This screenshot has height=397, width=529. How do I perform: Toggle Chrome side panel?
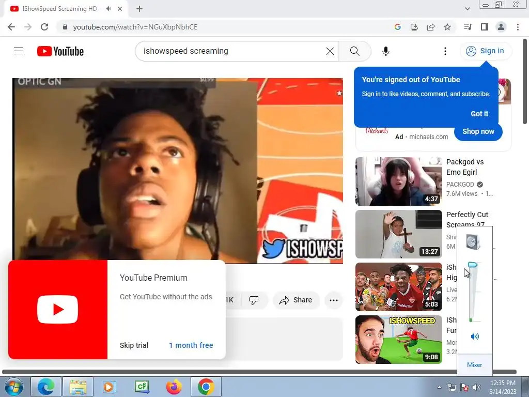point(484,27)
